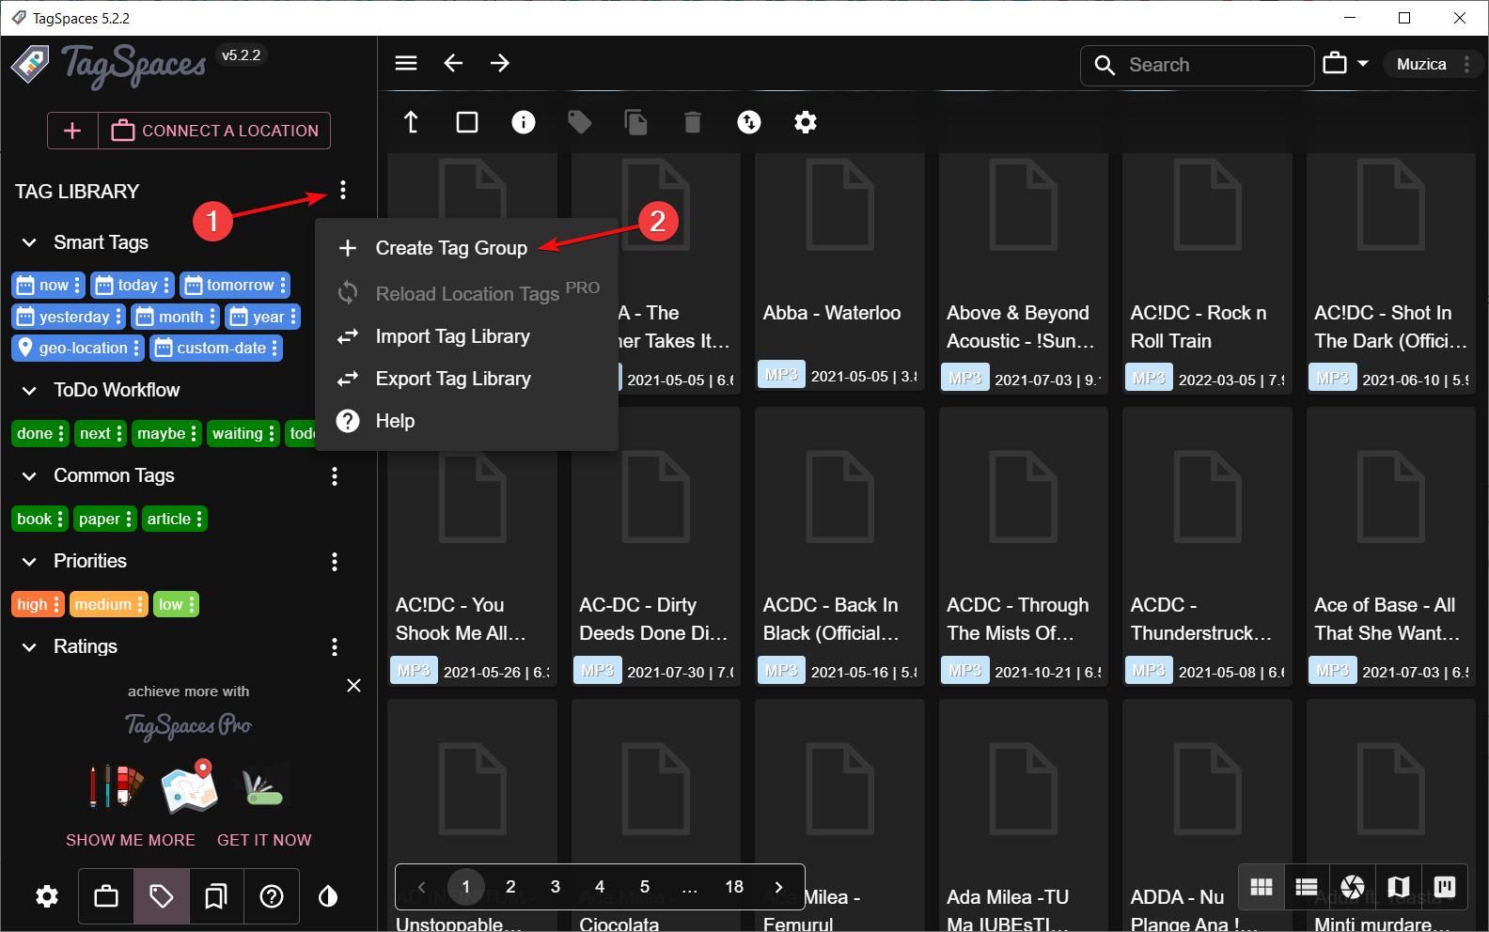1489x932 pixels.
Task: Go to next page arrow in pagination
Action: (x=778, y=887)
